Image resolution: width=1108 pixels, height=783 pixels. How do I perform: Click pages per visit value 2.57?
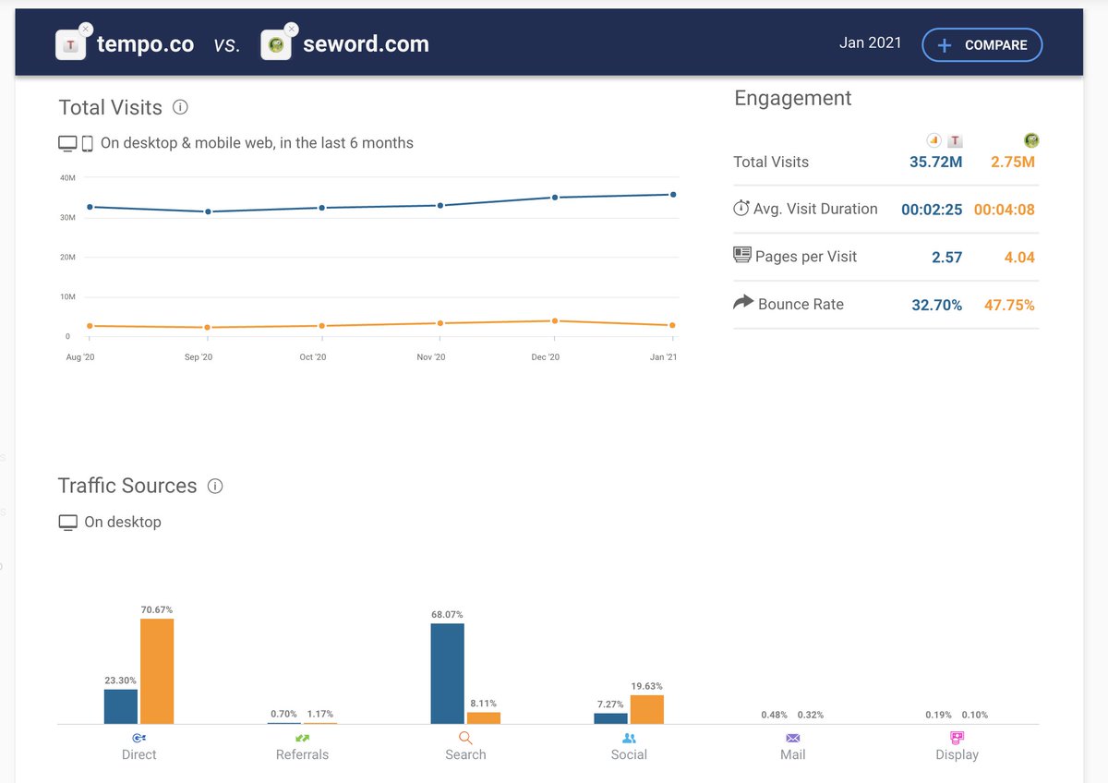[x=947, y=258]
